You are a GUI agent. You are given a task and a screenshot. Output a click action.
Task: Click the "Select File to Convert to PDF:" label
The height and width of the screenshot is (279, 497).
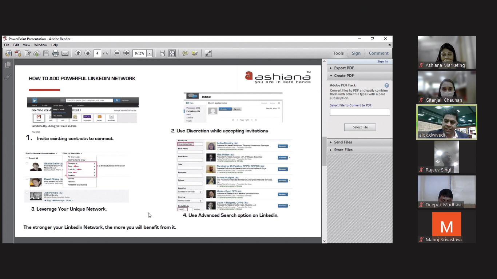(x=351, y=105)
